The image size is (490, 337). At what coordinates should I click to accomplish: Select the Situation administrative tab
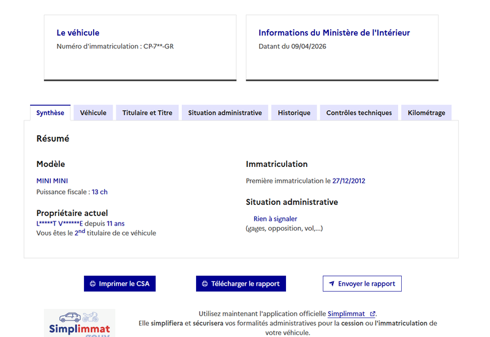(225, 113)
